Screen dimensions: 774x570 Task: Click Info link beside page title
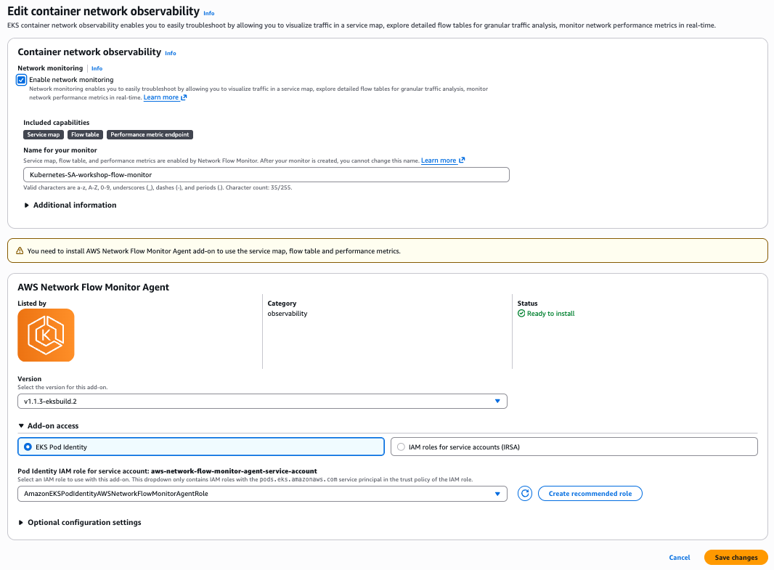click(209, 13)
